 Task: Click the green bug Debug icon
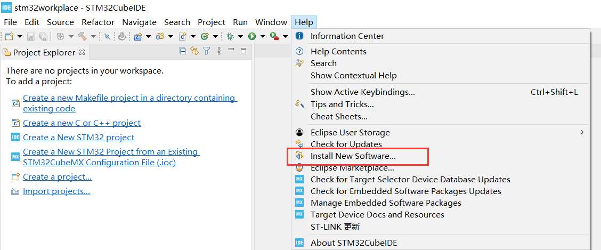(230, 36)
